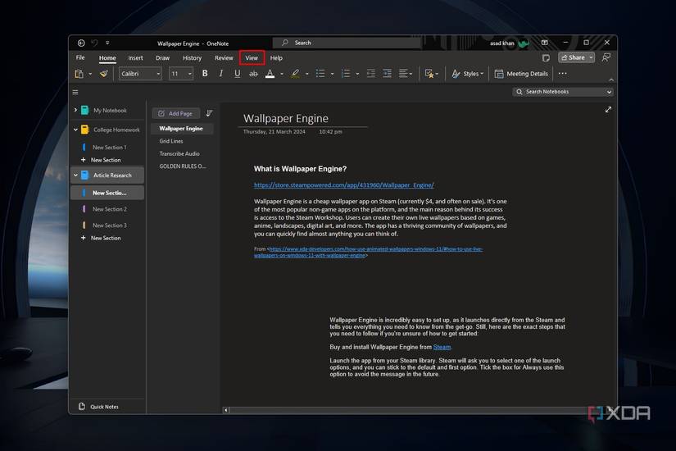Select the Transcribe Audio page

(179, 153)
